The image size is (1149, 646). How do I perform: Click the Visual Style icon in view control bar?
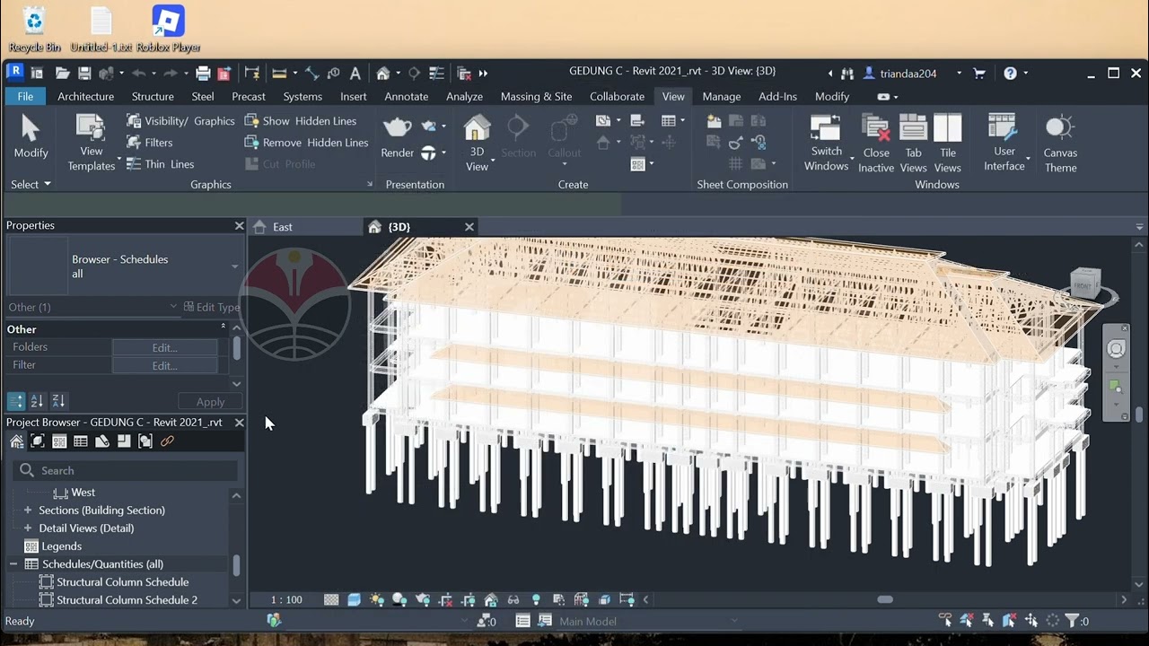coord(354,599)
